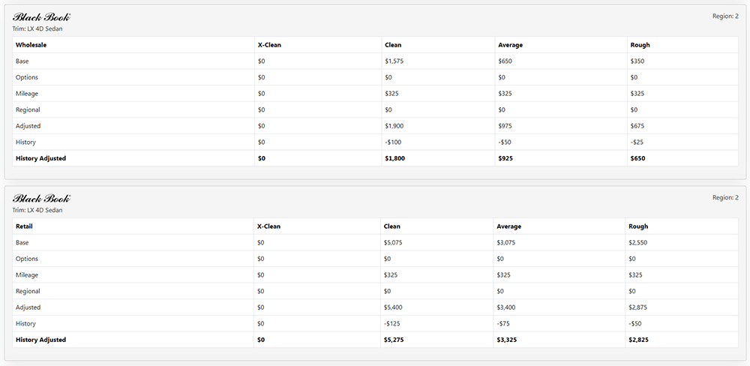Select the Region: 2 label in Wholesale panel
This screenshot has height=366, width=750.
724,16
